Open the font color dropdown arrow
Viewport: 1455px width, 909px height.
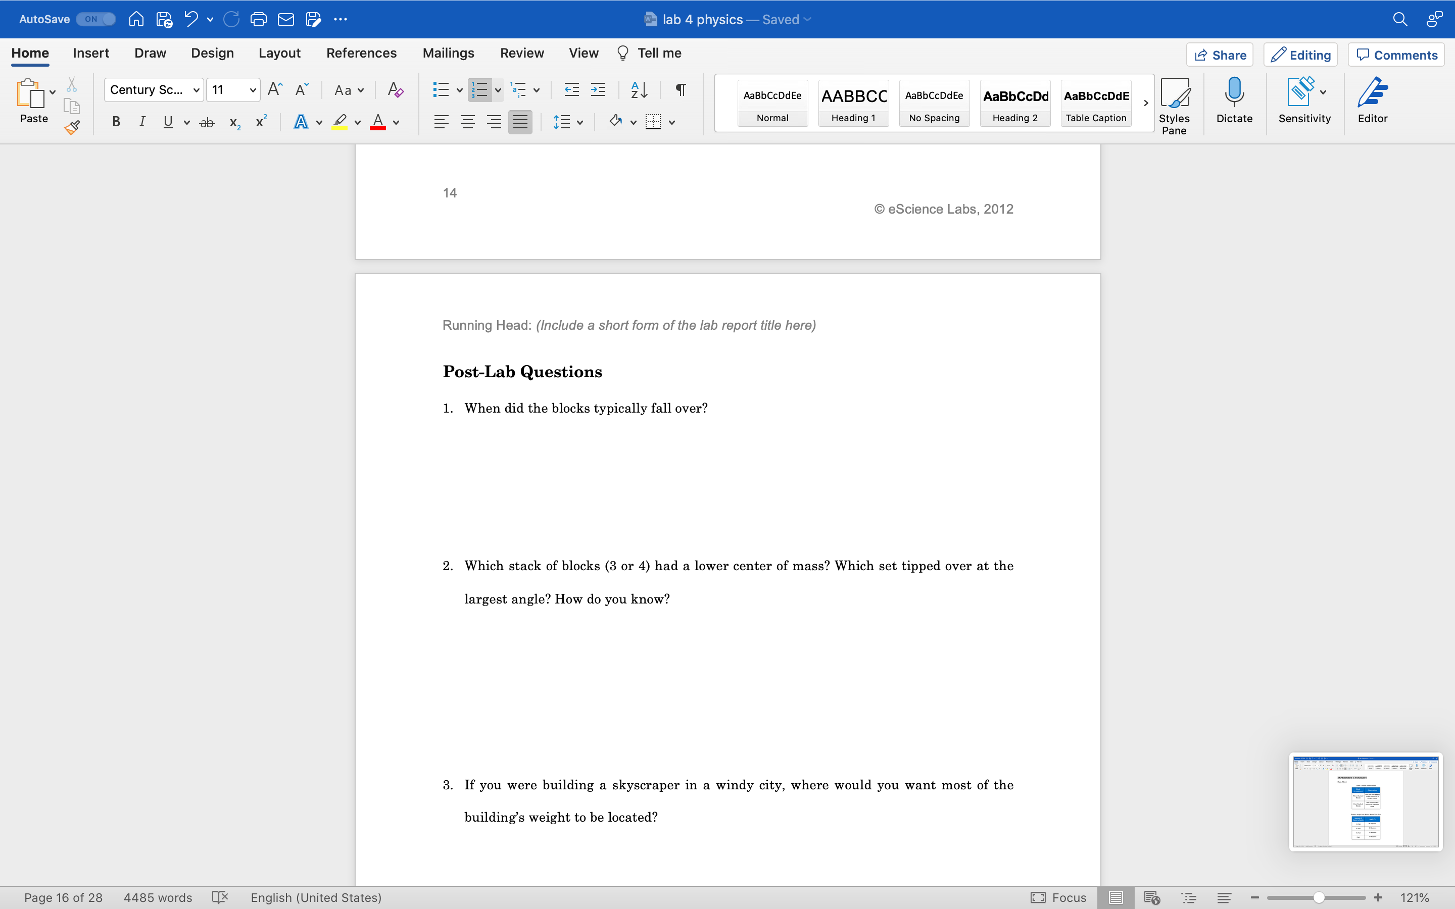pyautogui.click(x=396, y=122)
